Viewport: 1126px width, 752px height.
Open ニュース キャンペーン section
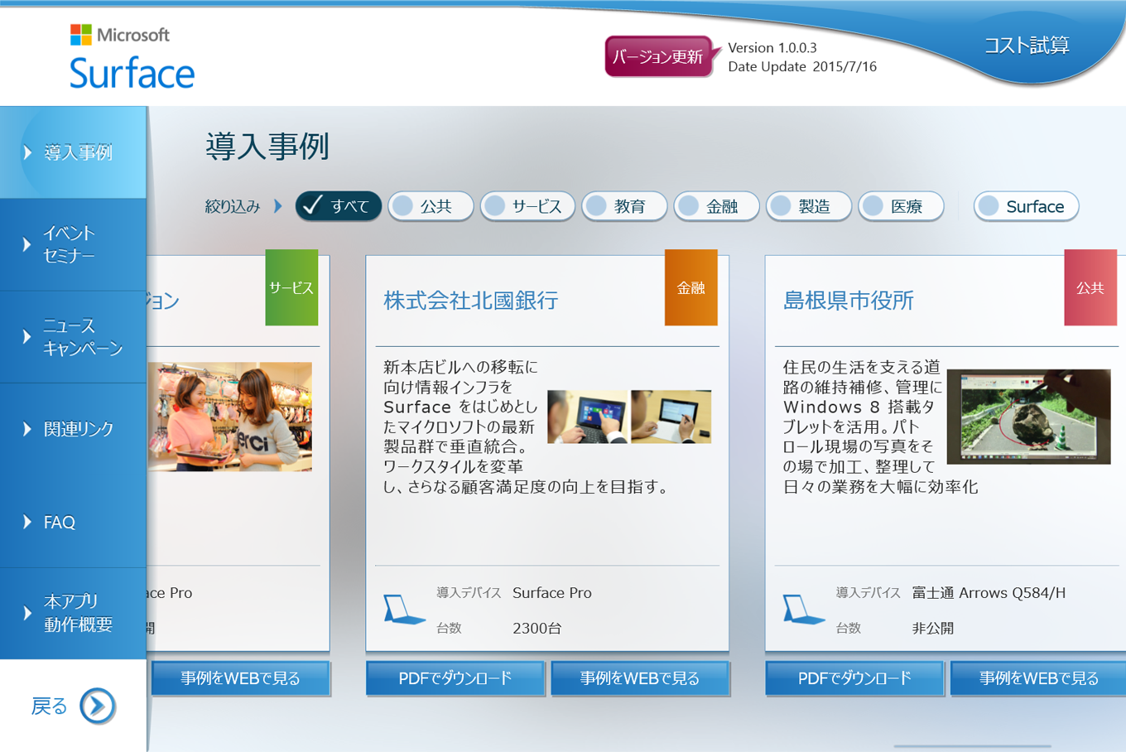(x=74, y=337)
